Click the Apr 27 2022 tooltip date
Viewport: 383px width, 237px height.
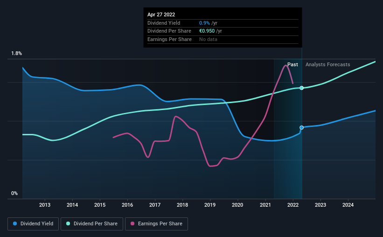[x=161, y=14]
